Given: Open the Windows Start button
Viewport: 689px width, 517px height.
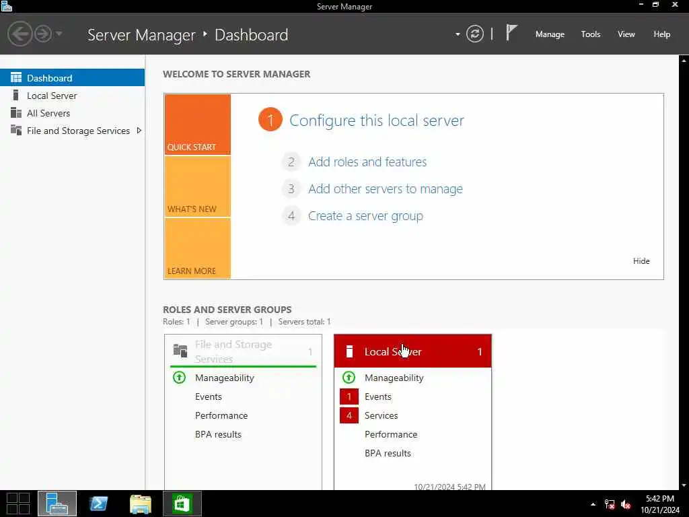Looking at the screenshot, I should pos(18,504).
